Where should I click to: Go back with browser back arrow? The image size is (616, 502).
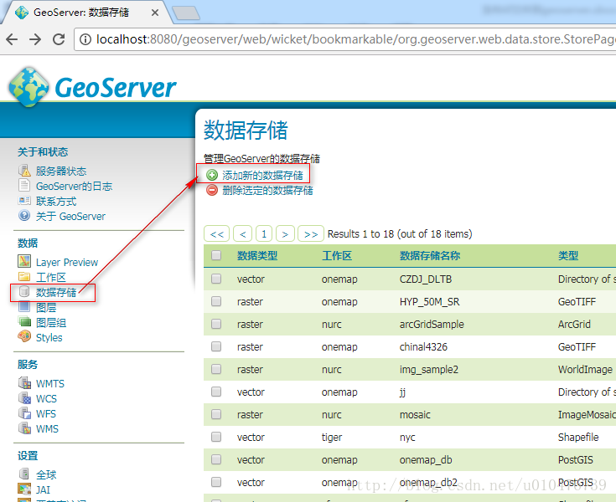click(x=12, y=39)
